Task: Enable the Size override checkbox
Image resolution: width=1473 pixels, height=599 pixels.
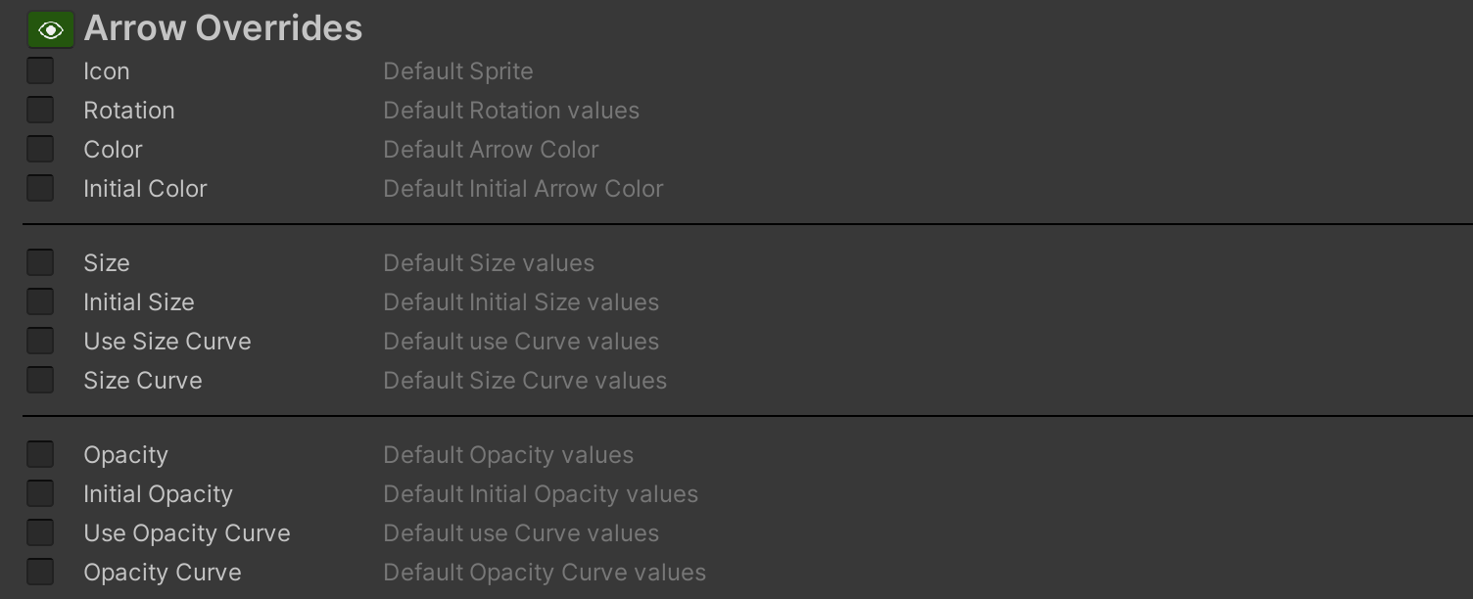Action: click(x=40, y=262)
